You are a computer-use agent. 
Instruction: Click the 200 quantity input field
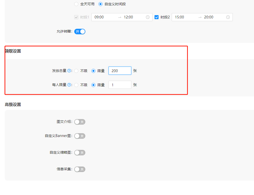[120, 71]
